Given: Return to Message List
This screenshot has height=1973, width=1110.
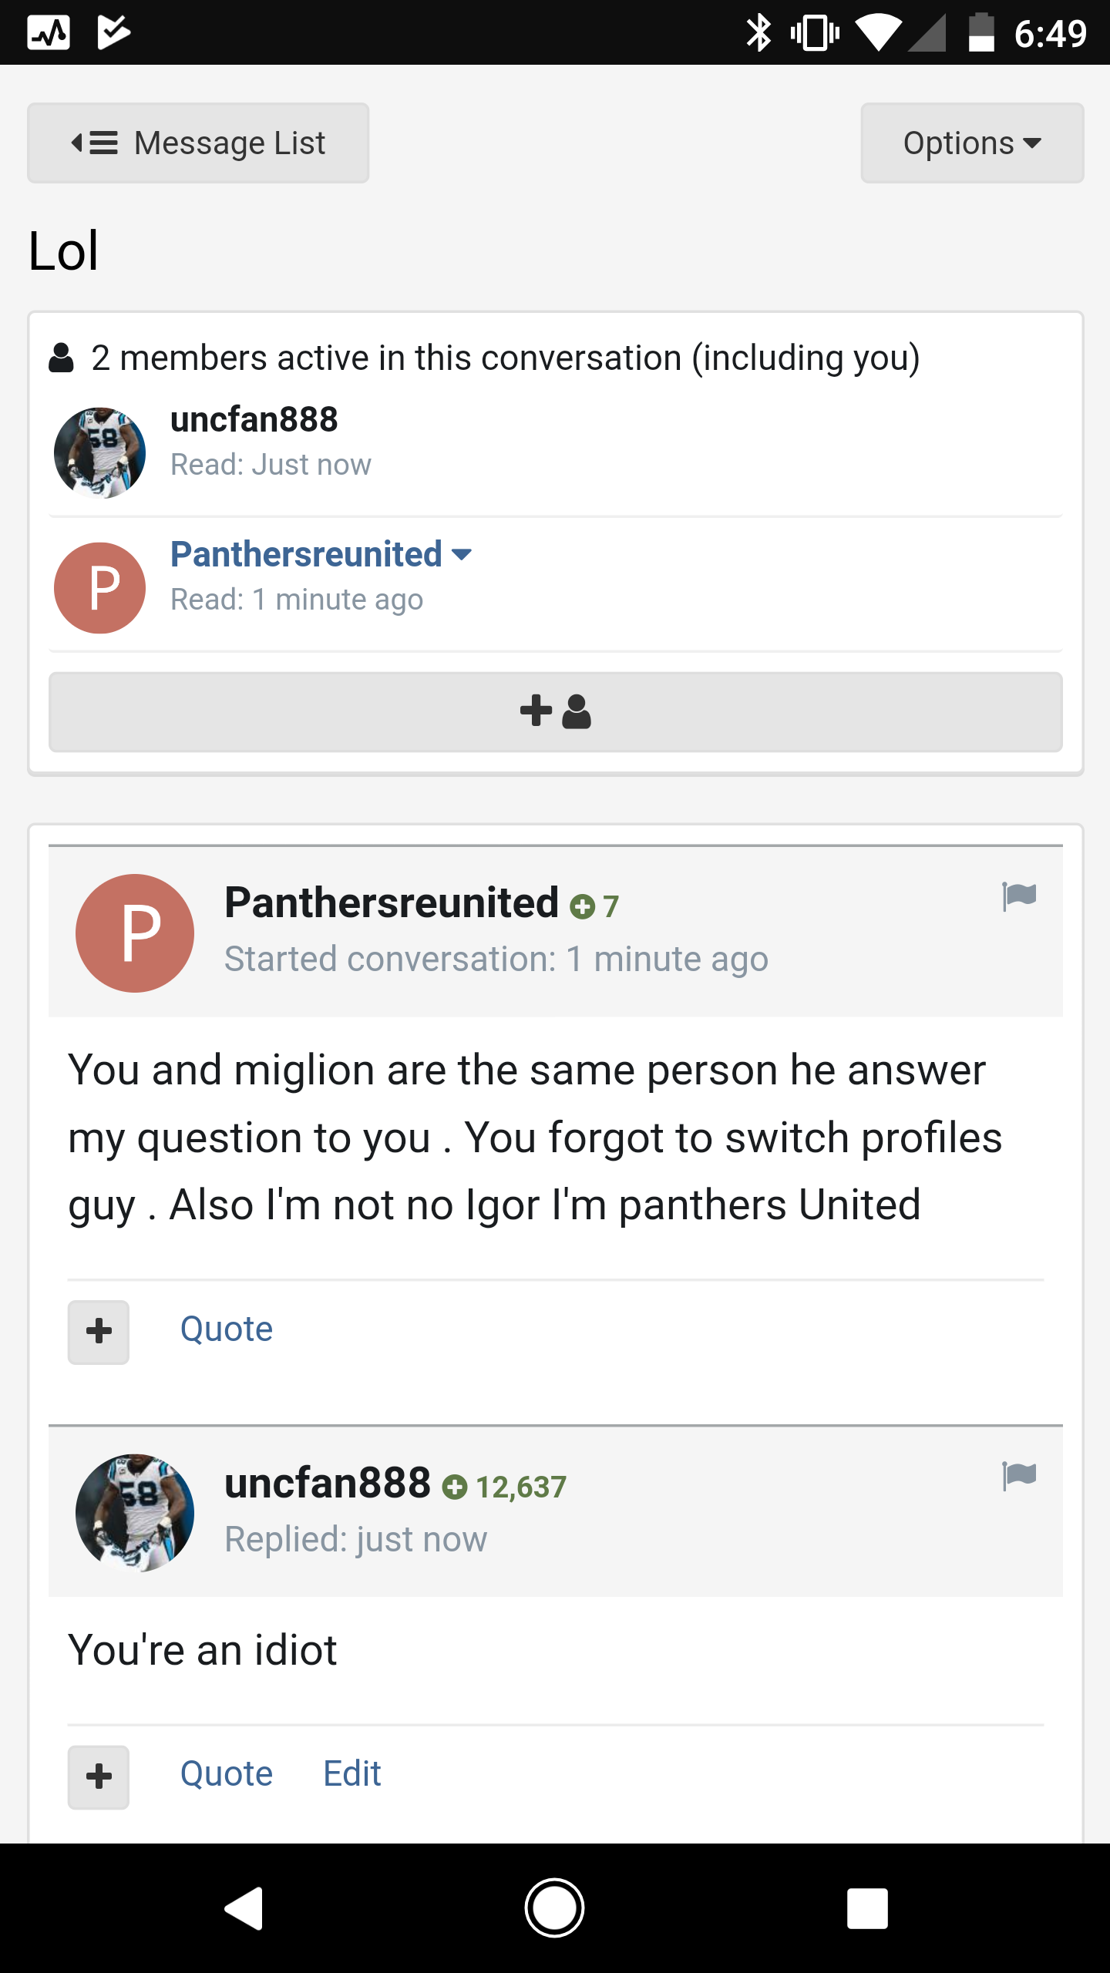Looking at the screenshot, I should [198, 143].
